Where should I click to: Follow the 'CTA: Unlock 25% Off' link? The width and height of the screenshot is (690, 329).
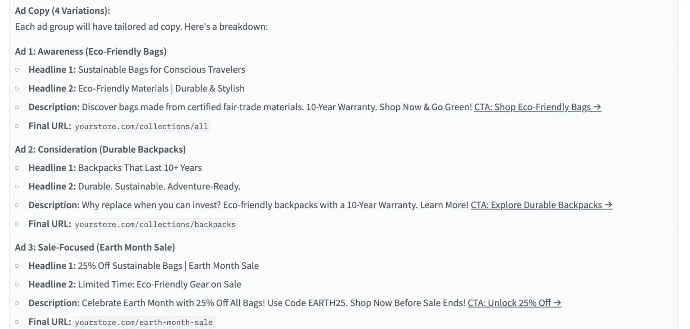(x=514, y=303)
